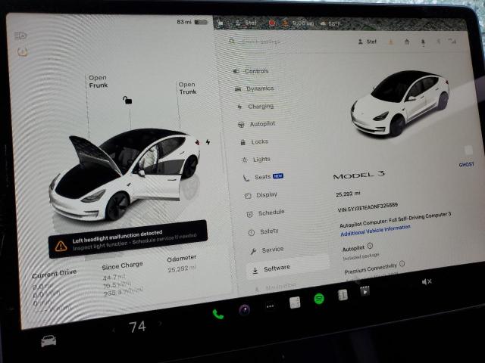Open the Theater video app
485x363 pixels.
point(365,290)
